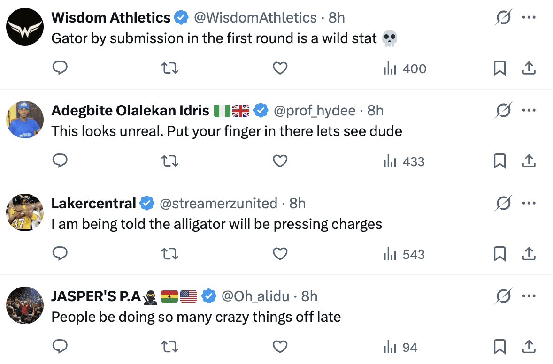553x364 pixels.
Task: Reply to Wisdom Athletics' gator tweet
Action: click(x=60, y=68)
